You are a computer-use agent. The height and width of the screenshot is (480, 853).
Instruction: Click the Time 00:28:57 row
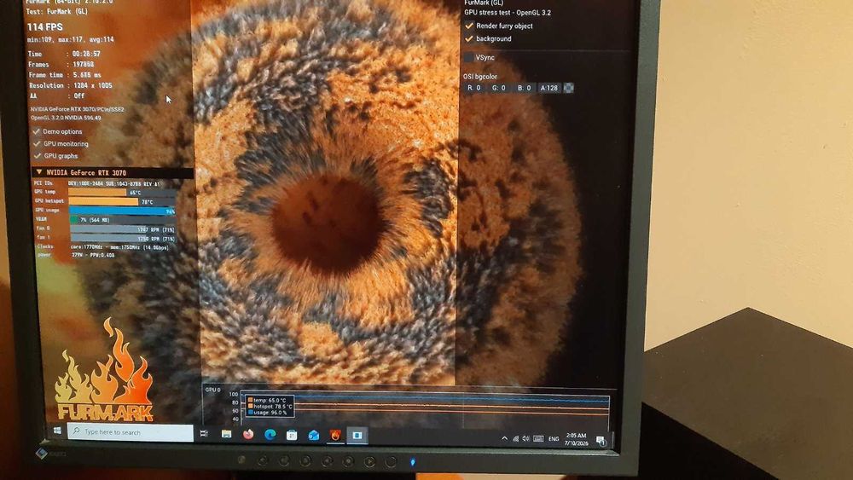pyautogui.click(x=64, y=54)
